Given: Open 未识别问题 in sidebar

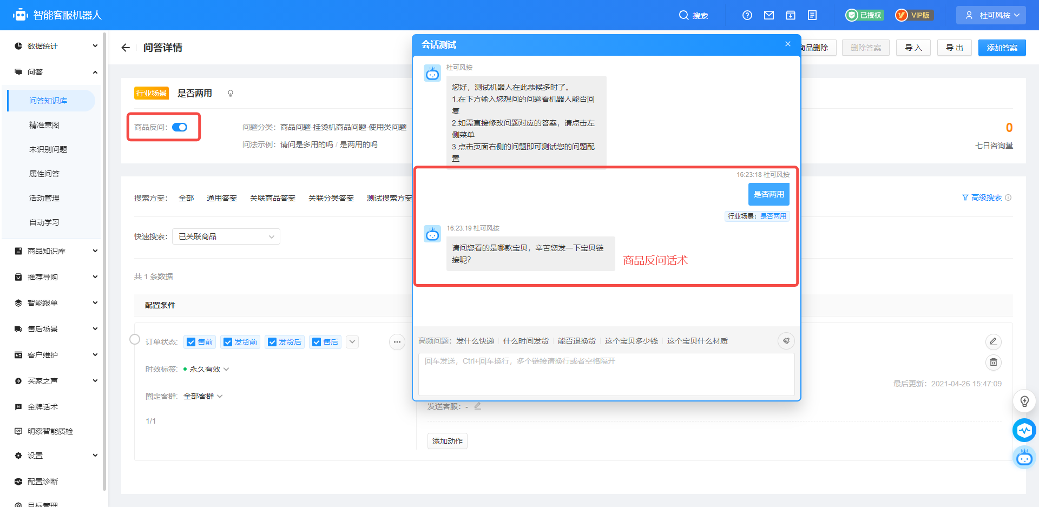Looking at the screenshot, I should 48,149.
